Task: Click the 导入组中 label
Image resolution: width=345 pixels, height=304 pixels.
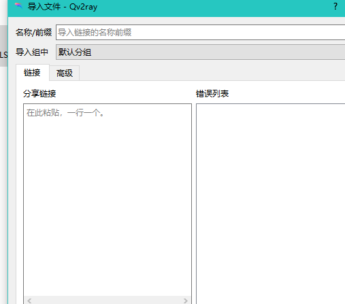Action: point(32,52)
